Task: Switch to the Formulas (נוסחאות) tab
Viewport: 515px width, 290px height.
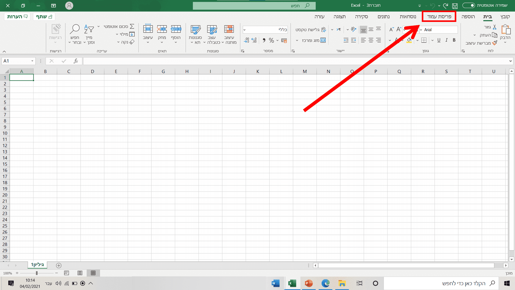Action: click(x=408, y=16)
